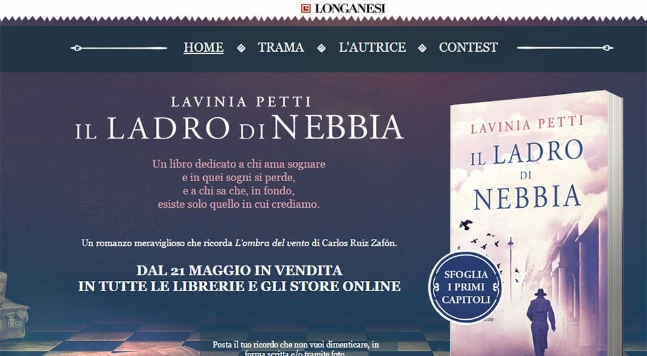Click the walking man figure on cover
The image size is (647, 356).
tap(540, 321)
